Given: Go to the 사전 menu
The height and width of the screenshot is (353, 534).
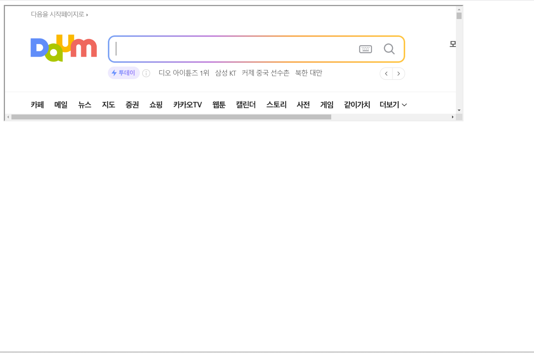Looking at the screenshot, I should (303, 105).
